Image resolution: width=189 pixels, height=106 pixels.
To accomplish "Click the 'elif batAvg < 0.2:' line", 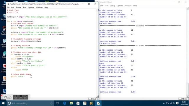I will tap(21, 59).
